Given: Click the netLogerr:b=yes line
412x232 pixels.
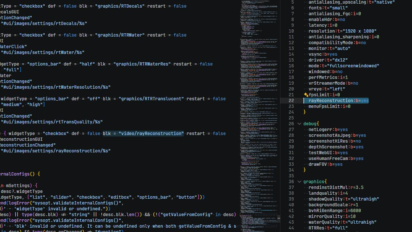Looking at the screenshot, I should pyautogui.click(x=328, y=129).
